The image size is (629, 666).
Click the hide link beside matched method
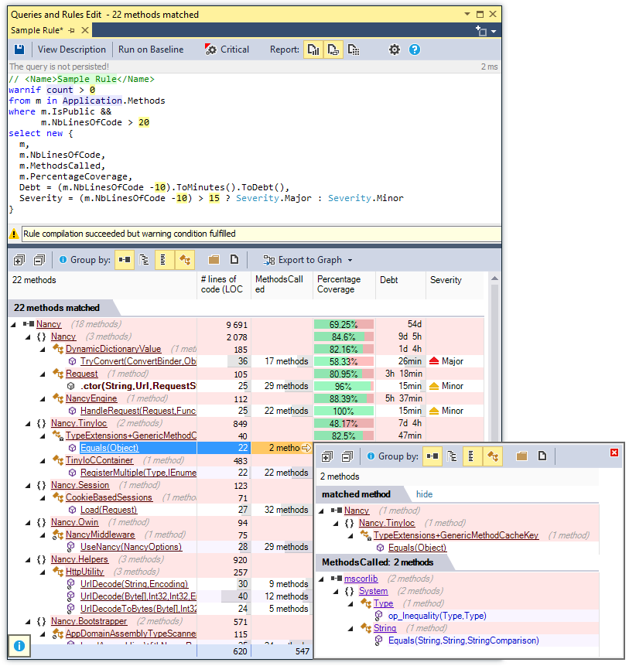pos(424,494)
